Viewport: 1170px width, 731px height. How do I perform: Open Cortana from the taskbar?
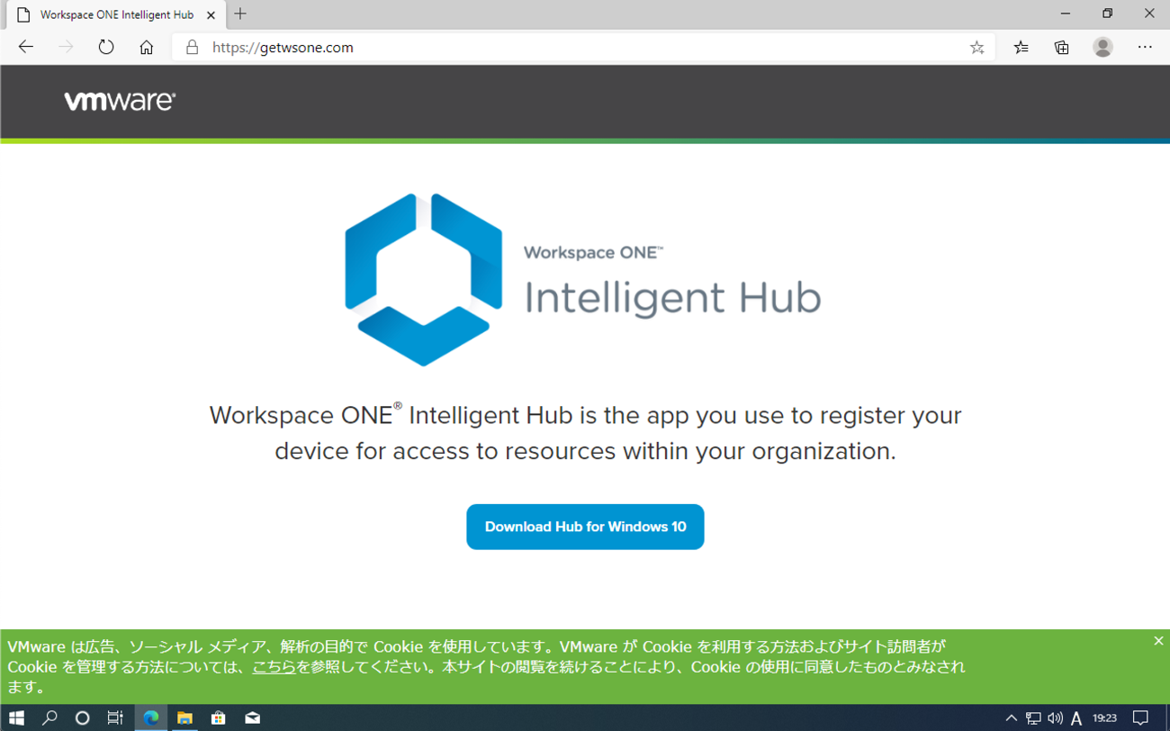coord(82,717)
